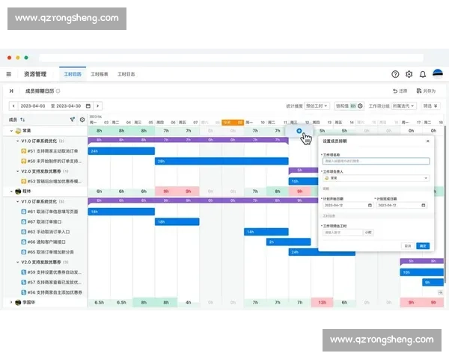Screen dimensions: 449x359
Task: Click the saturation value gear icon
Action: click(x=360, y=106)
